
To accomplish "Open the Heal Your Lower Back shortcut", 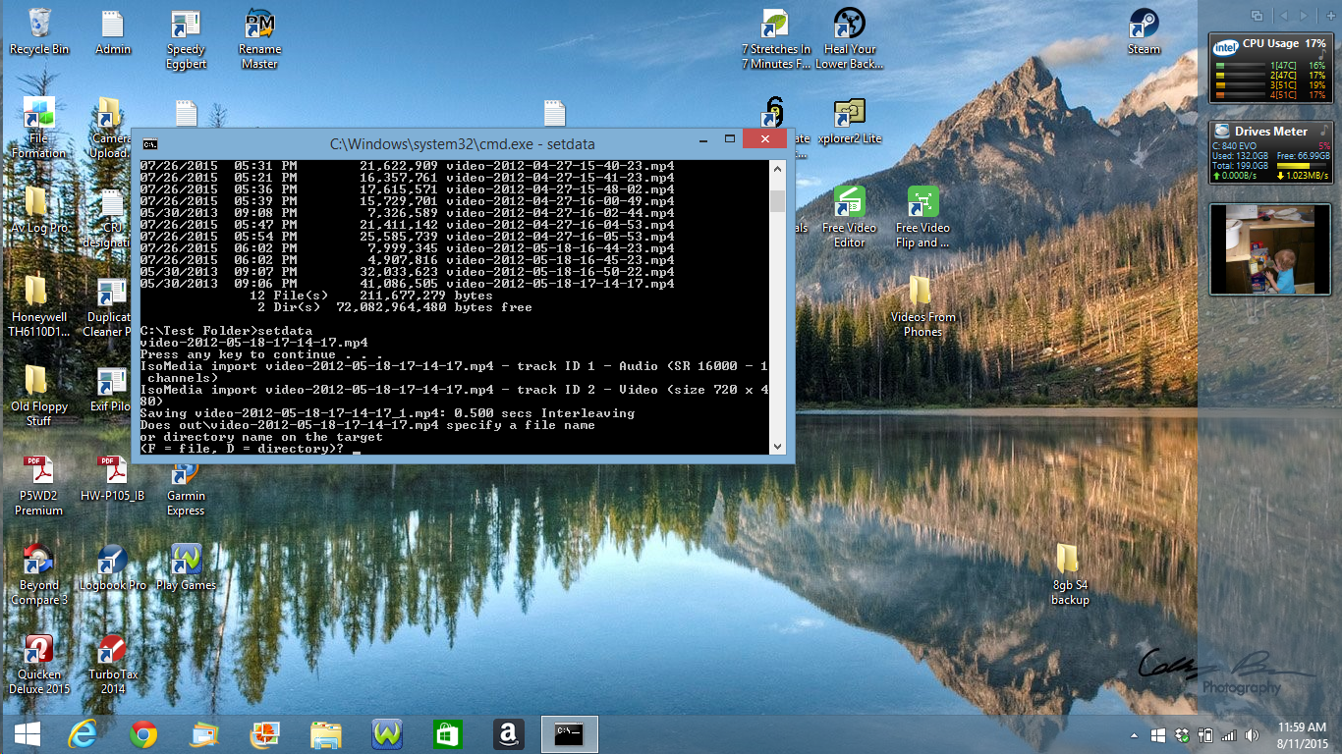I will pyautogui.click(x=850, y=39).
